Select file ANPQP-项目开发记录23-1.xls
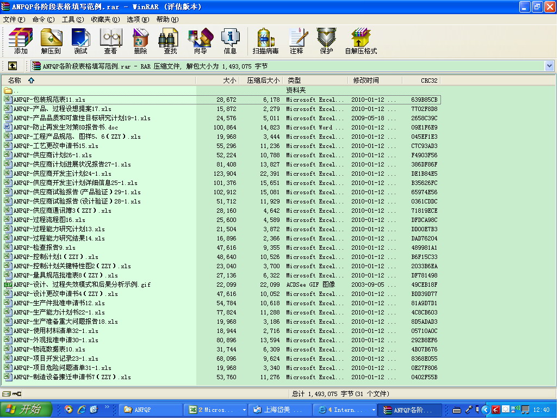The width and height of the screenshot is (559, 420). click(221, 359)
